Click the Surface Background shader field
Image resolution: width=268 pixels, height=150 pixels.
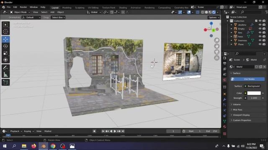click(252, 86)
